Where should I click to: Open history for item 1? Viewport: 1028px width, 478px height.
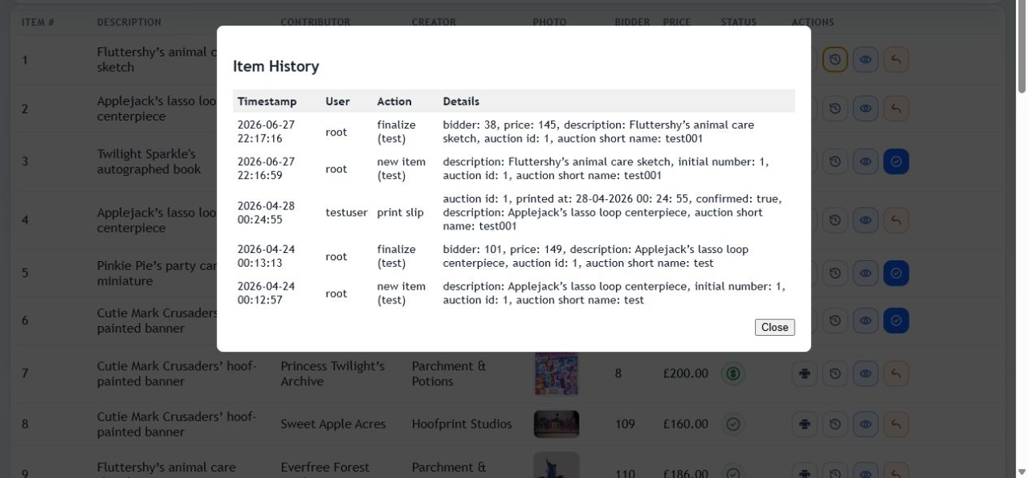[835, 59]
